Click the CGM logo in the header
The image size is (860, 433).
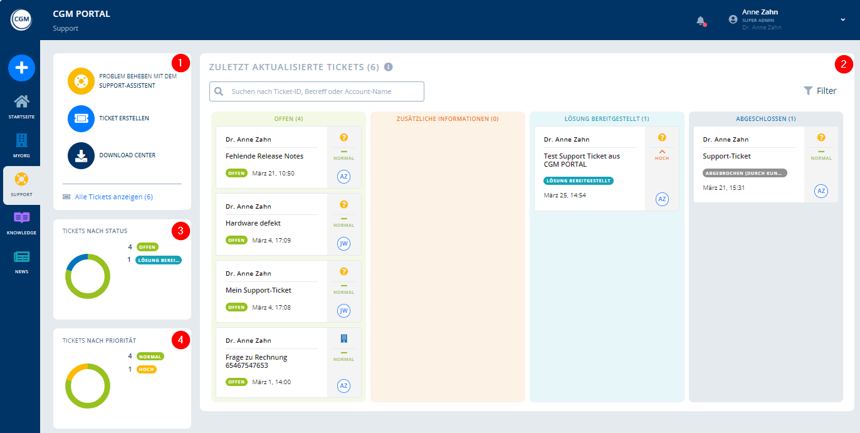[21, 19]
